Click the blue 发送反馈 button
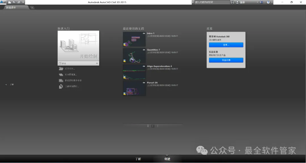 pyautogui.click(x=226, y=60)
